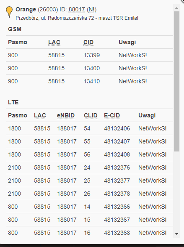This screenshot has width=184, height=247.
Task: Select E-CID value 48132366
Action: 117,207
